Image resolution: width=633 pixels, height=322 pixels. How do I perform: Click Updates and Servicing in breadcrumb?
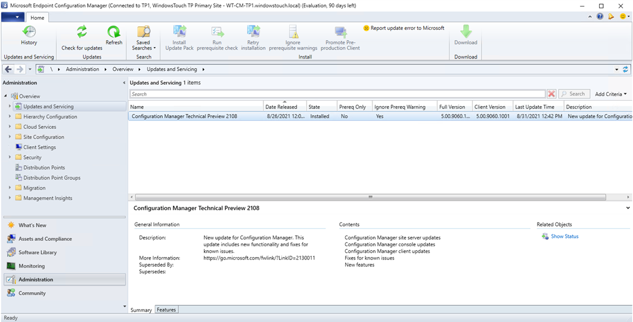172,69
